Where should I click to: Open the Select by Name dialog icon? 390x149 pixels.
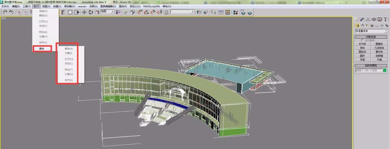pos(64,12)
